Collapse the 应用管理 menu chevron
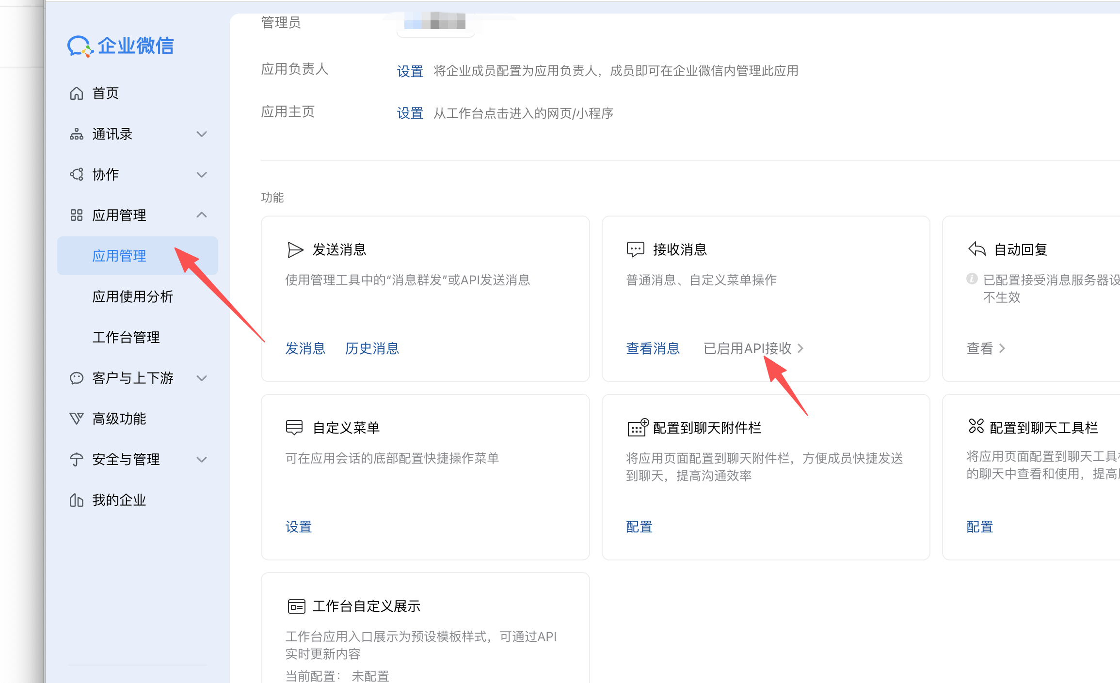This screenshot has width=1120, height=683. [202, 215]
